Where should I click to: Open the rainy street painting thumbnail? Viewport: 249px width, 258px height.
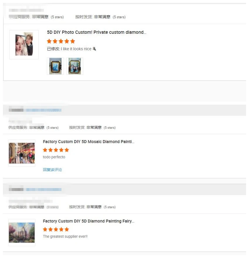click(22, 153)
